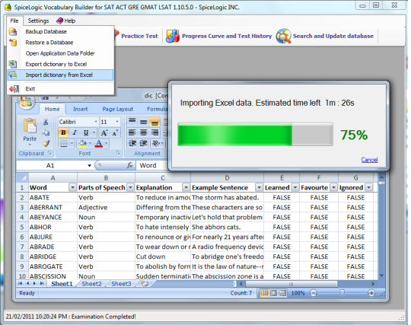Click the Decrease Indent icon
This screenshot has width=411, height=325.
pos(132,143)
